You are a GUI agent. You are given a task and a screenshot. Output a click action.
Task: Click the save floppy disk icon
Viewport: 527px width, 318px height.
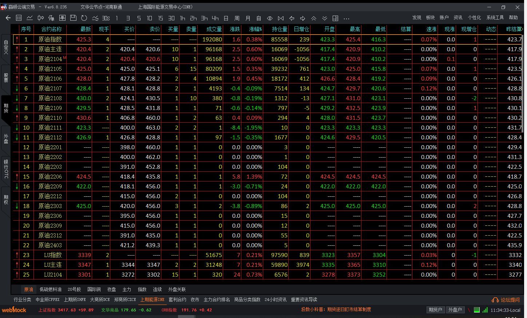(x=73, y=18)
